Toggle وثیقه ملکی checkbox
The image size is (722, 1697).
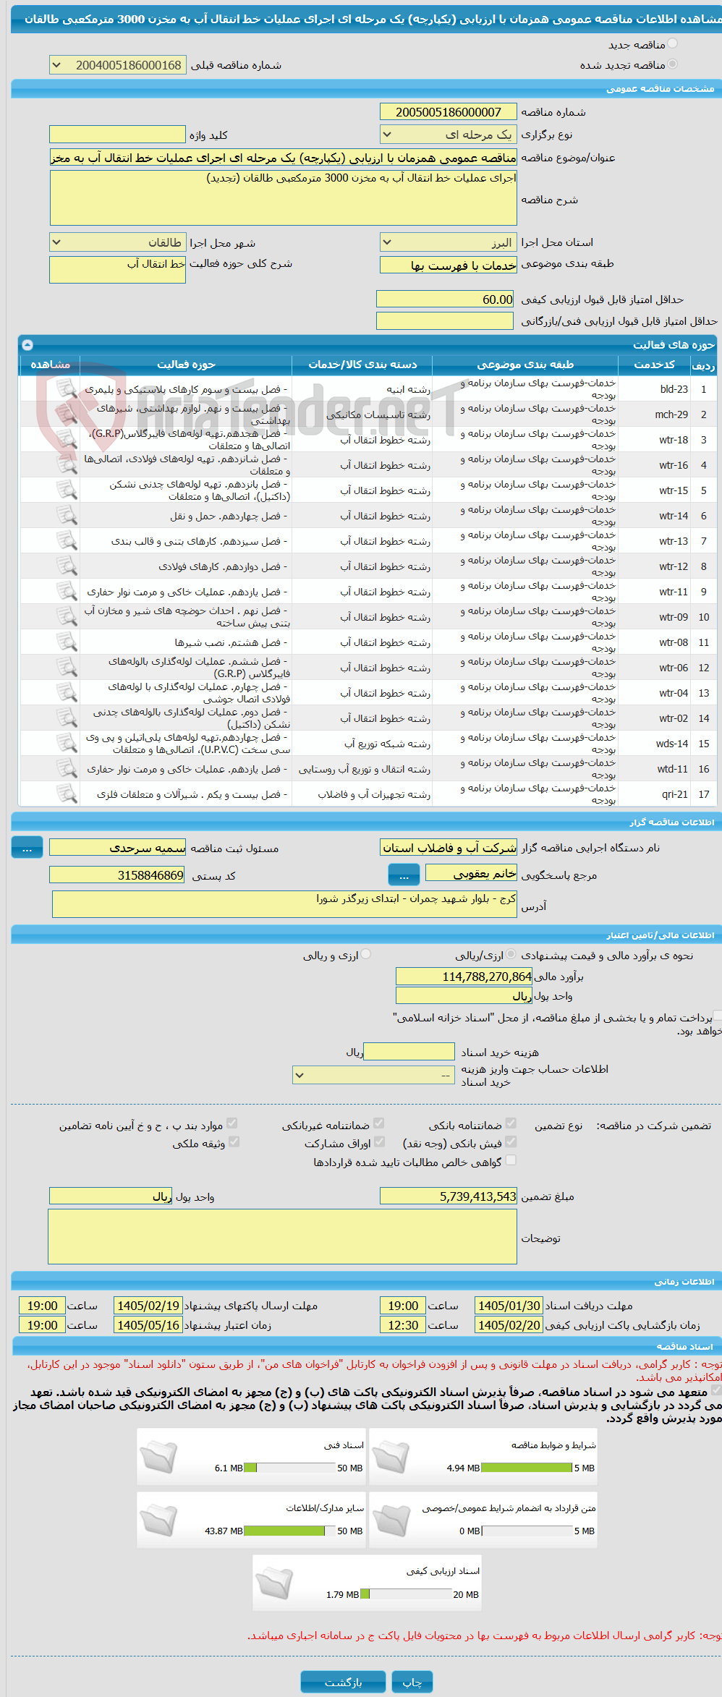(x=234, y=1142)
